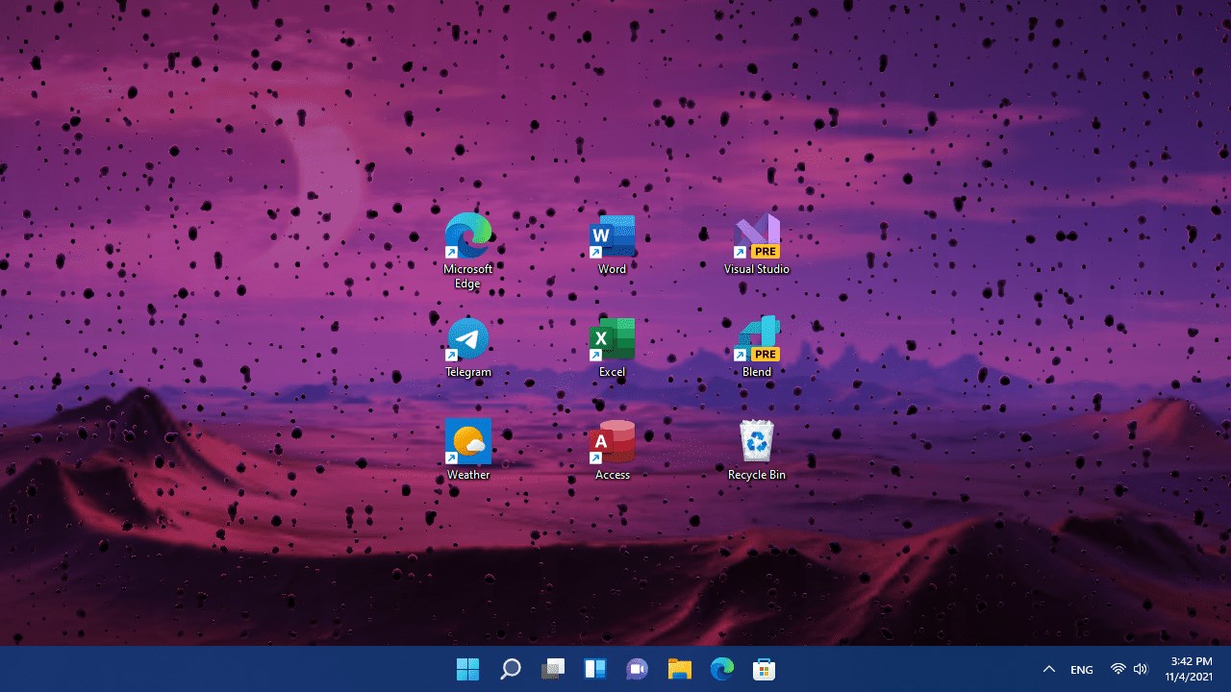Open the Wi-Fi network flyout
Viewport: 1231px width, 692px height.
click(x=1118, y=669)
